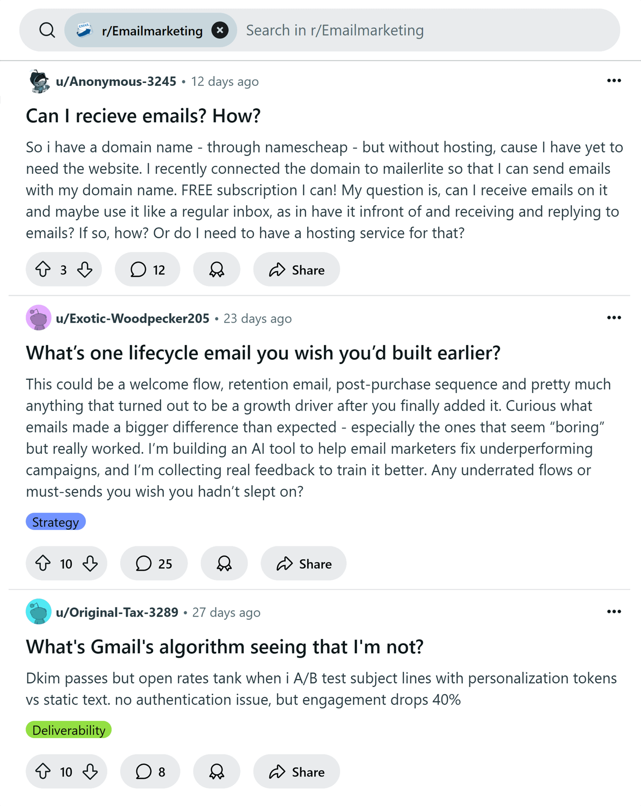Click the search magnifier icon
641x806 pixels.
[47, 30]
